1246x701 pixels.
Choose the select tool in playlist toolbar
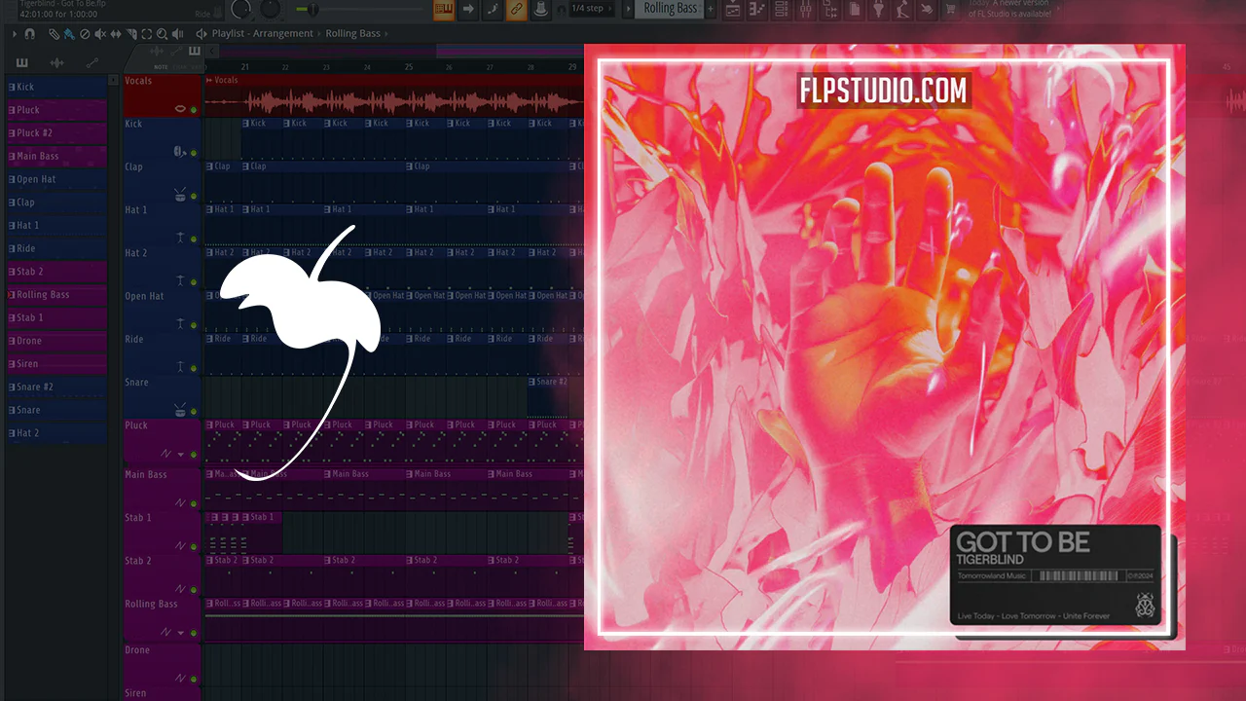click(x=147, y=34)
